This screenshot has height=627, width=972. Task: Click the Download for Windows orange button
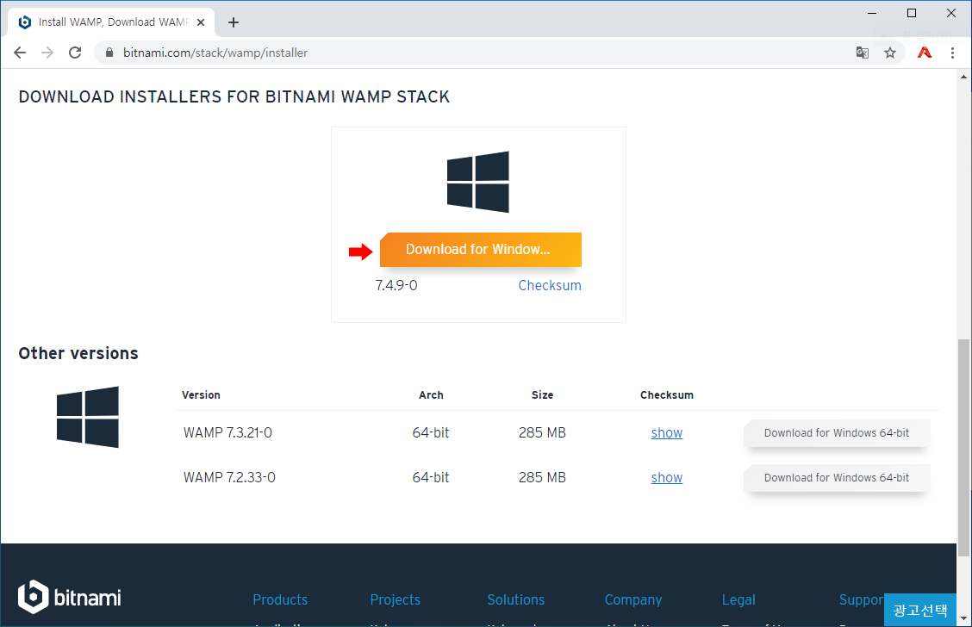pos(481,250)
